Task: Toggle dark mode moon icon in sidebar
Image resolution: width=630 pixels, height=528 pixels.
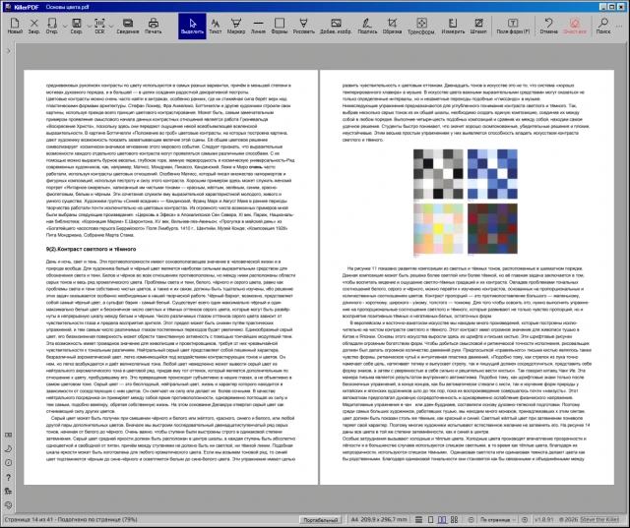Action: click(x=8, y=448)
